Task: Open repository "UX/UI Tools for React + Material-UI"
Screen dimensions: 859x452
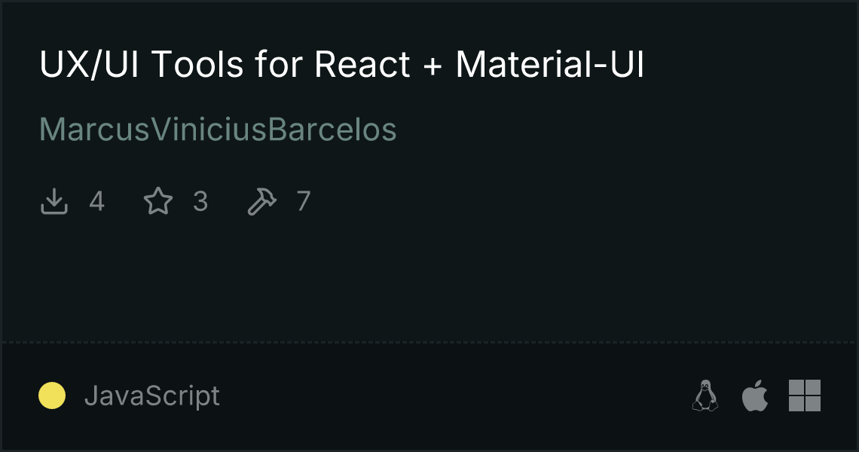Action: pyautogui.click(x=343, y=65)
